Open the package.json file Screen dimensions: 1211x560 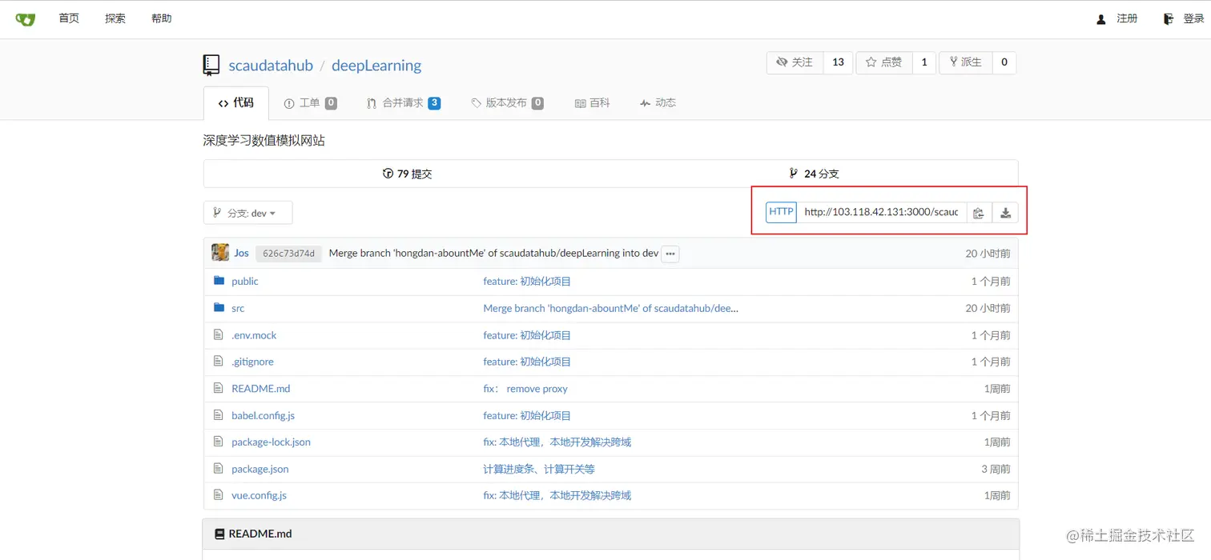coord(260,469)
